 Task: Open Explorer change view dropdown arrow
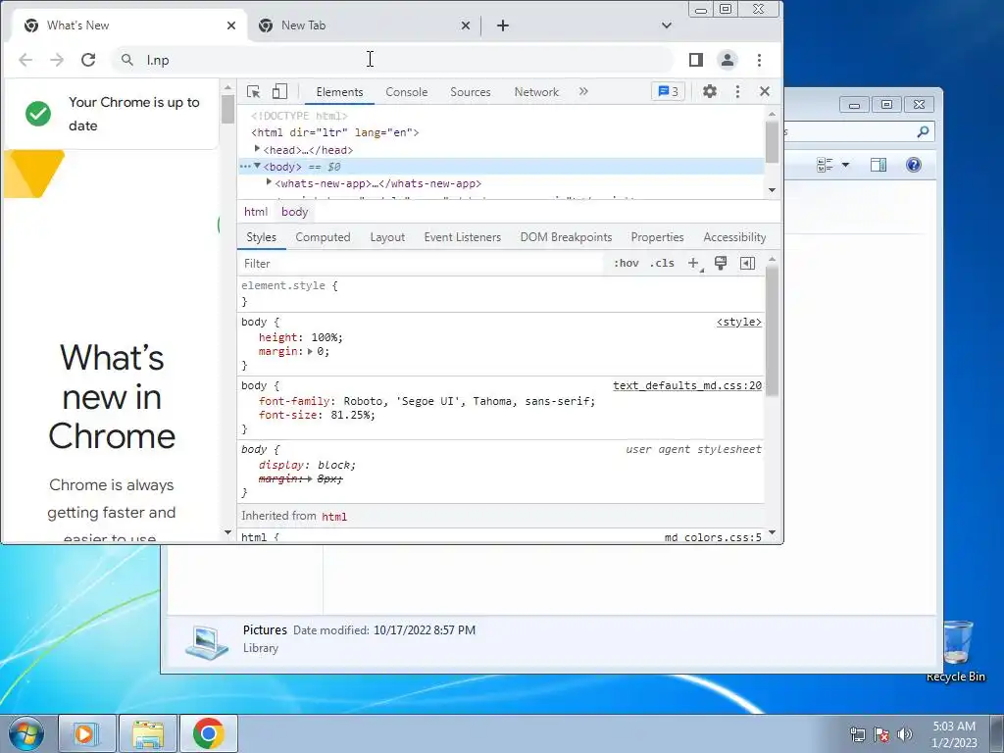coord(845,165)
